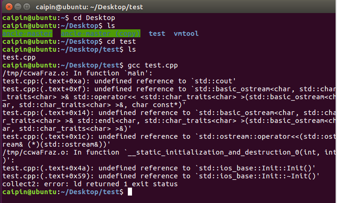
Task: Click the 'cd Desktop' command text
Action: pyautogui.click(x=94, y=18)
